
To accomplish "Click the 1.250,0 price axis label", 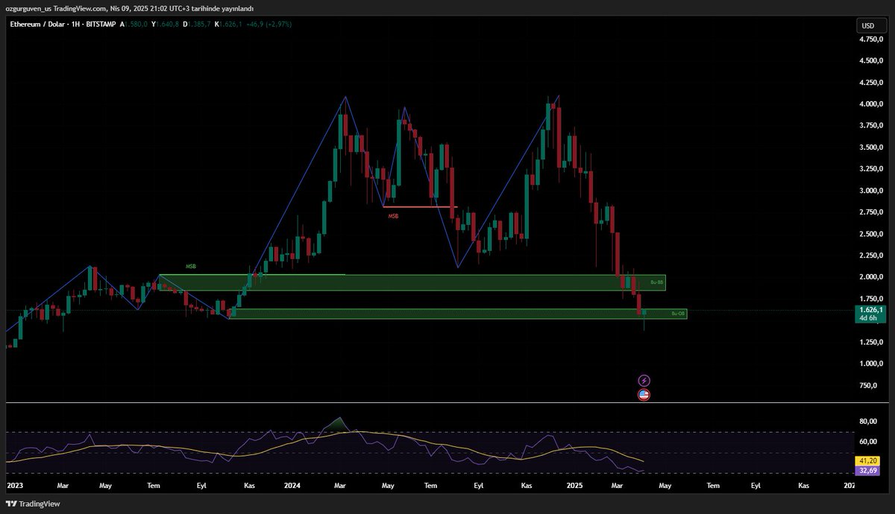I will click(x=871, y=342).
